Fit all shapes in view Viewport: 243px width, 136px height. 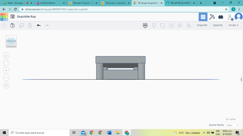[x=6, y=63]
